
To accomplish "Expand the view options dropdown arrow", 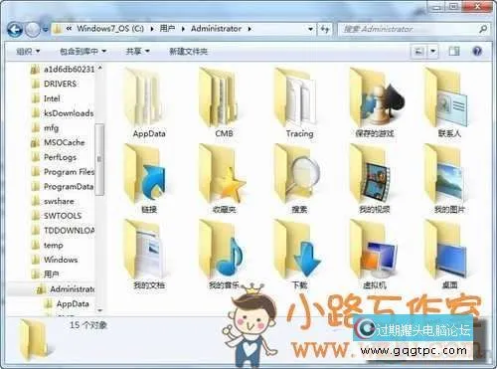I will coord(432,52).
